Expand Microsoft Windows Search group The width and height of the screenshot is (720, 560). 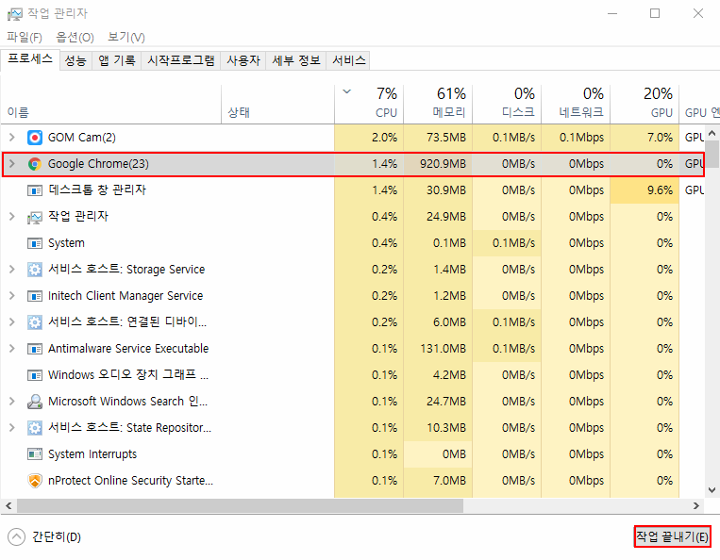pos(12,402)
